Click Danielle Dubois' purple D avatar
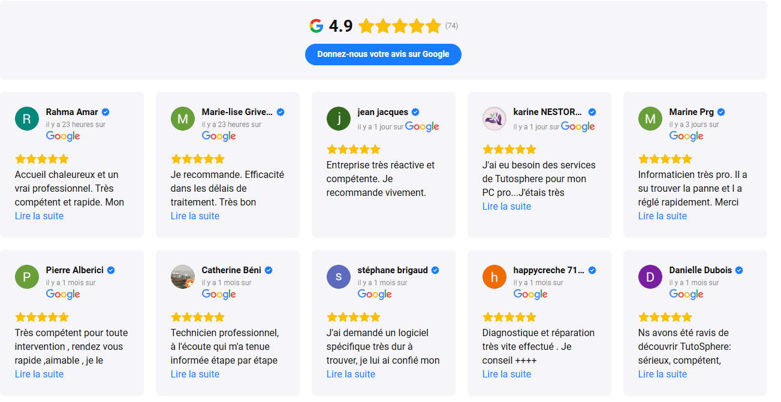This screenshot has height=402, width=781. pos(650,277)
